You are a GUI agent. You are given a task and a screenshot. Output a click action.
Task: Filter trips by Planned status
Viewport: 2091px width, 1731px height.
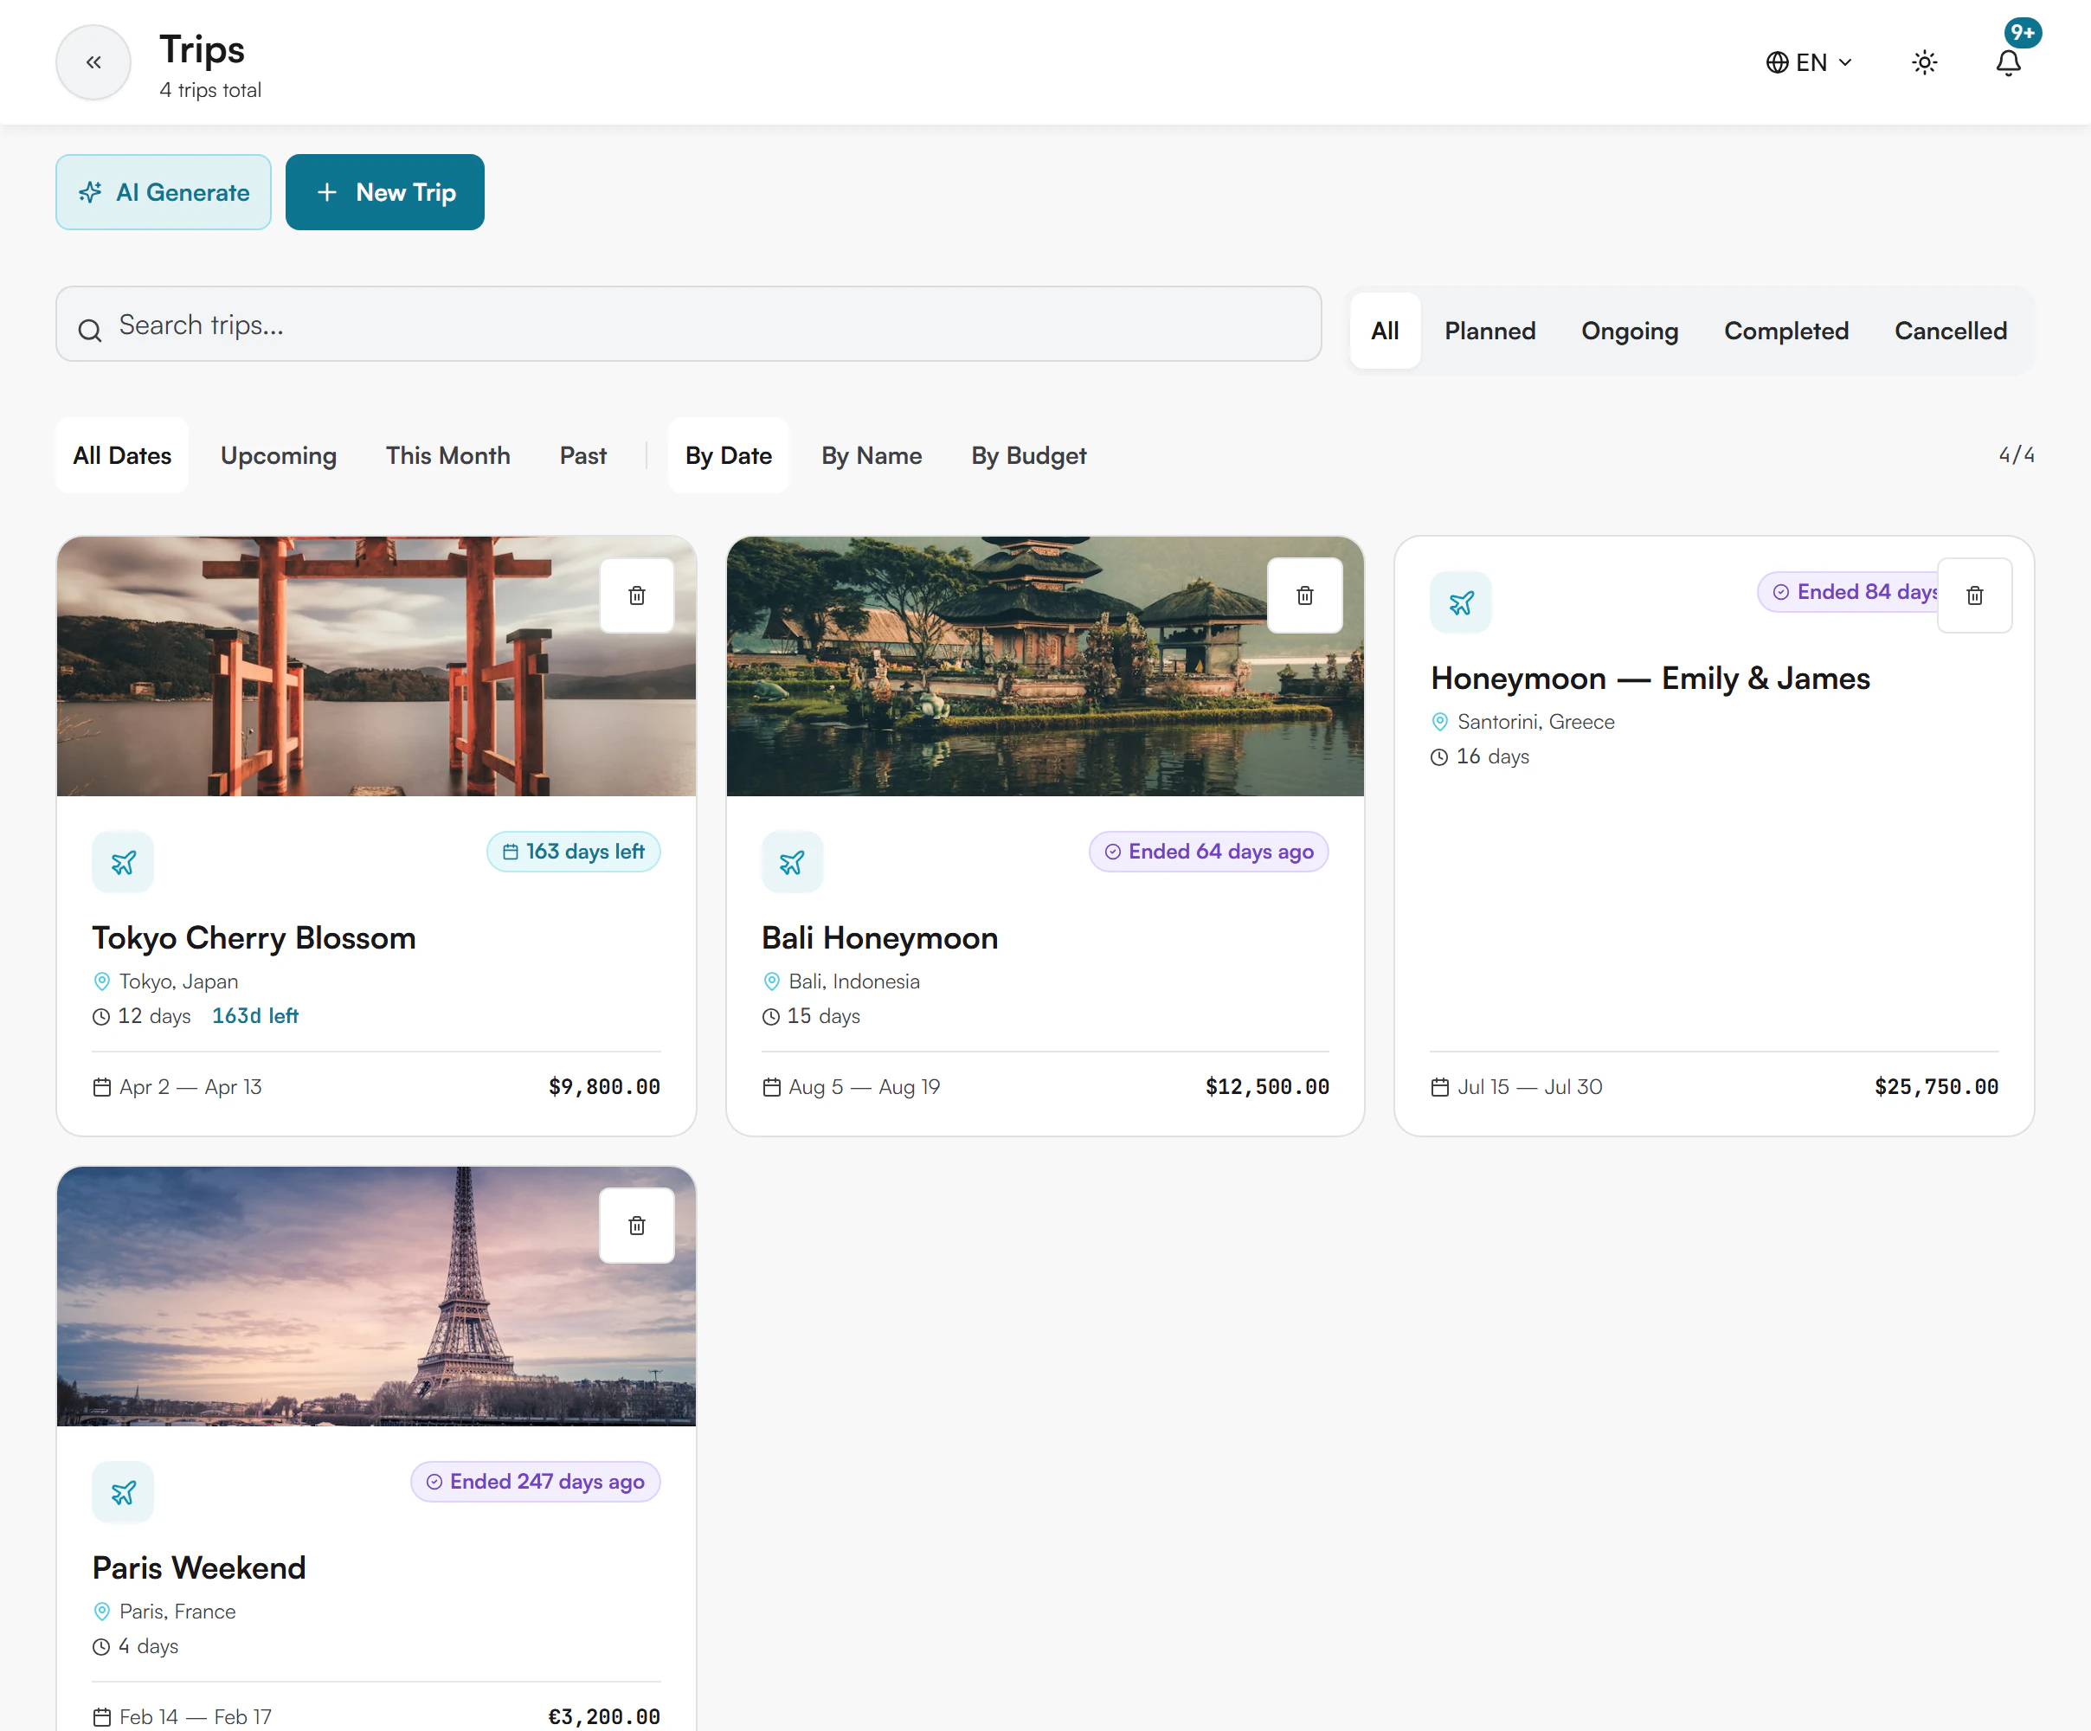(1489, 331)
